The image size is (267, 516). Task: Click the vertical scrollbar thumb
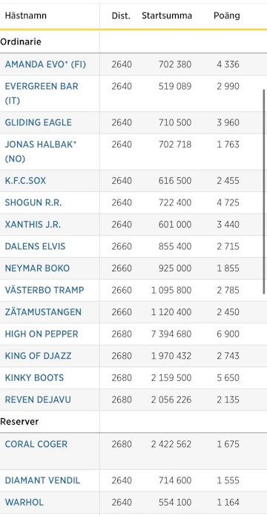(x=264, y=191)
